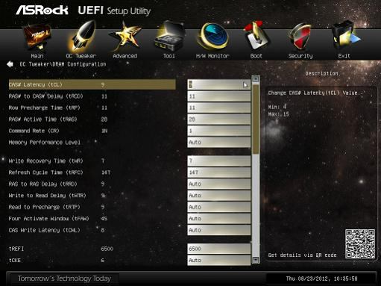Open the RAS to RAS Delay Auto field

(219, 184)
